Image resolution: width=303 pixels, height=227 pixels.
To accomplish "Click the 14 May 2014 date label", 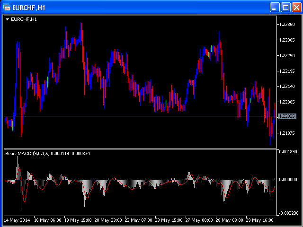I will click(x=17, y=220).
